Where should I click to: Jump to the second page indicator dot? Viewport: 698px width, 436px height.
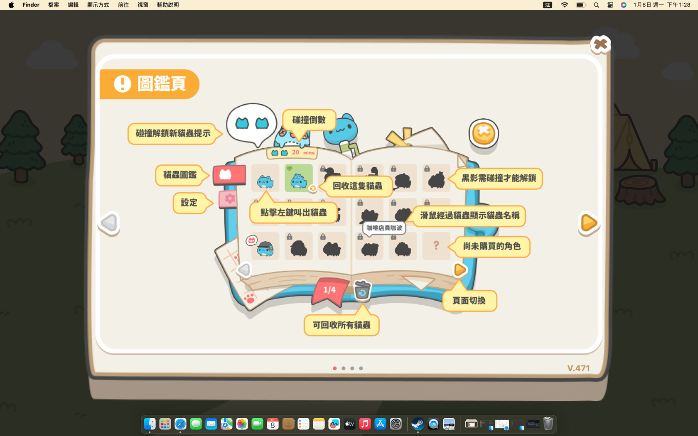[x=344, y=368]
